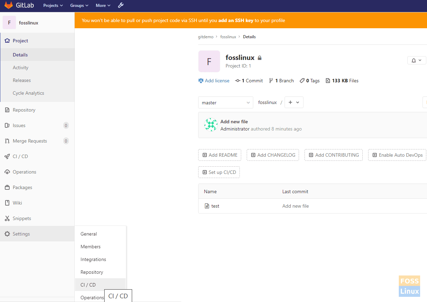This screenshot has height=302, width=427.
Task: Click the Issues icon in sidebar
Action: 7,125
